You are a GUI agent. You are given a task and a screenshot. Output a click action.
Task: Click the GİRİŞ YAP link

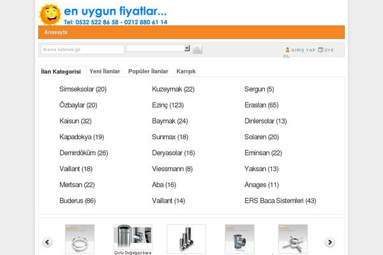pyautogui.click(x=303, y=50)
